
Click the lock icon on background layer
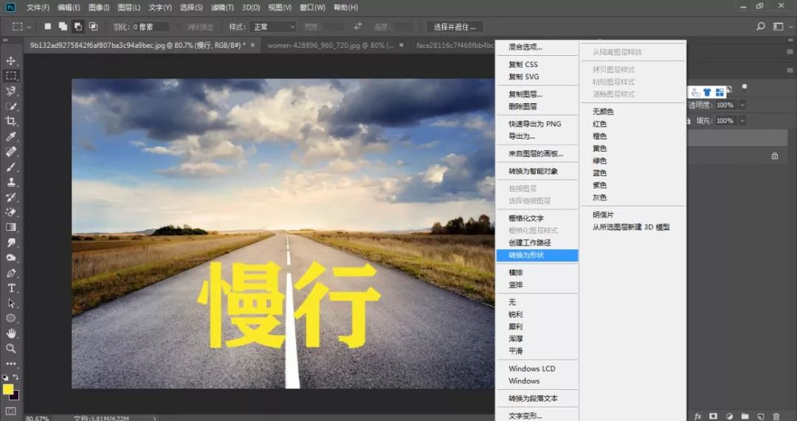click(x=775, y=156)
